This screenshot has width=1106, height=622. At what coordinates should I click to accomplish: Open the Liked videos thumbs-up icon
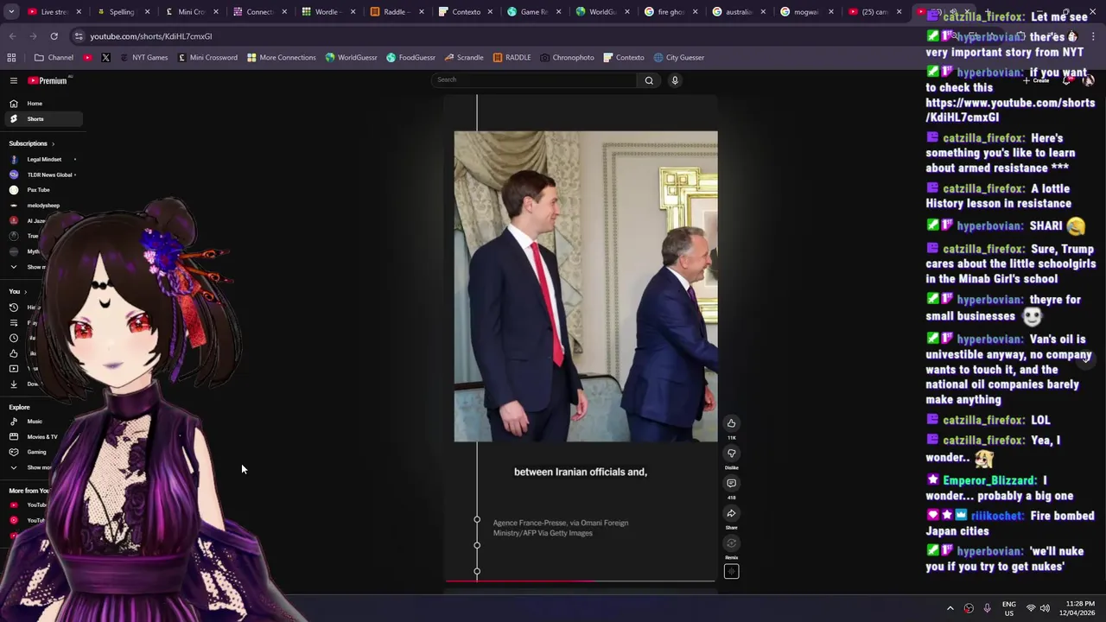[14, 353]
